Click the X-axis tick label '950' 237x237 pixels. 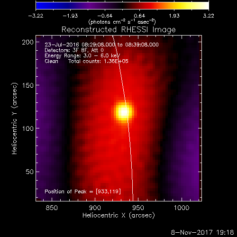(x=138, y=208)
